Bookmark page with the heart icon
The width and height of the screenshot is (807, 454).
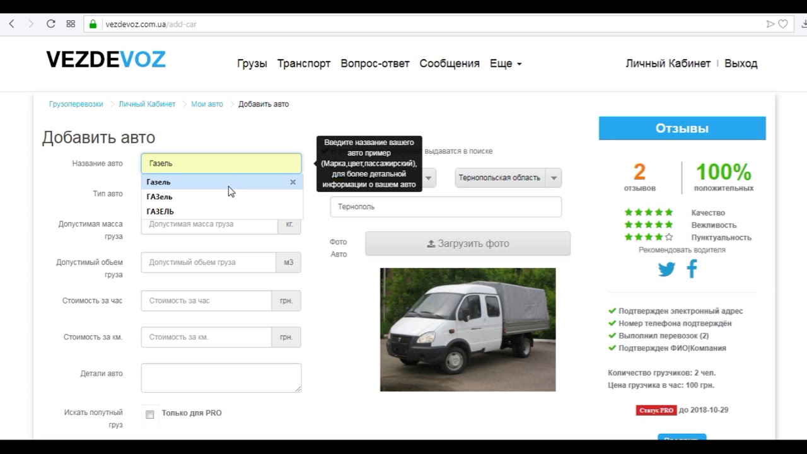point(783,24)
